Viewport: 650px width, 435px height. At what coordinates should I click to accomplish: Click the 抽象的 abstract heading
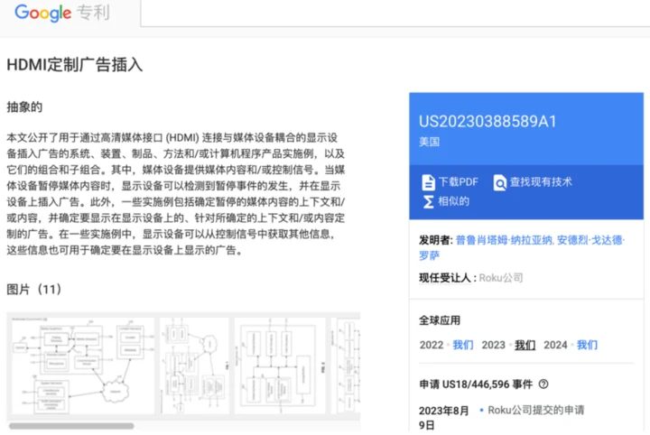[24, 106]
